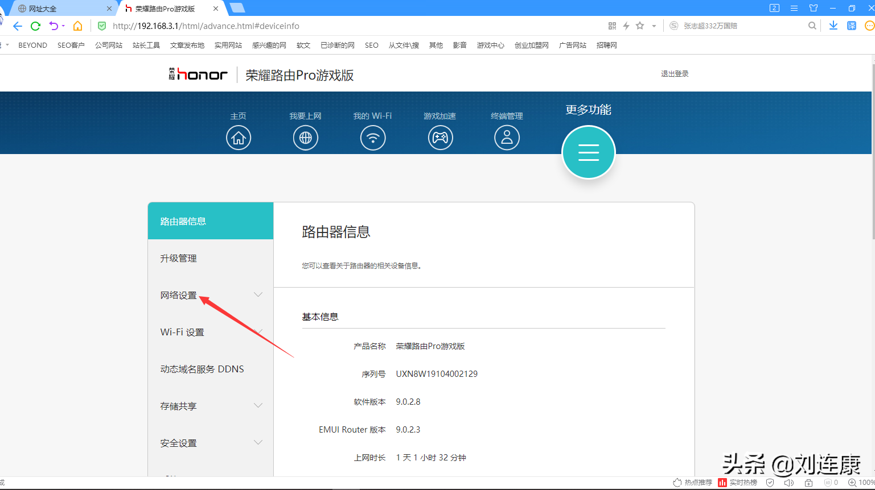Open 我的 Wi-Fi settings icon

pyautogui.click(x=373, y=137)
